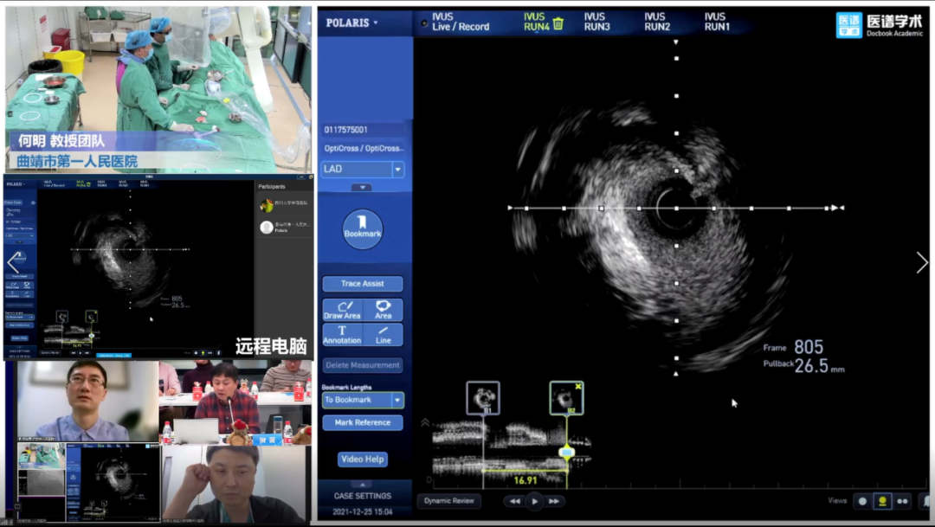Open the POLARIS menu dropdown
The image size is (935, 527).
click(x=351, y=22)
